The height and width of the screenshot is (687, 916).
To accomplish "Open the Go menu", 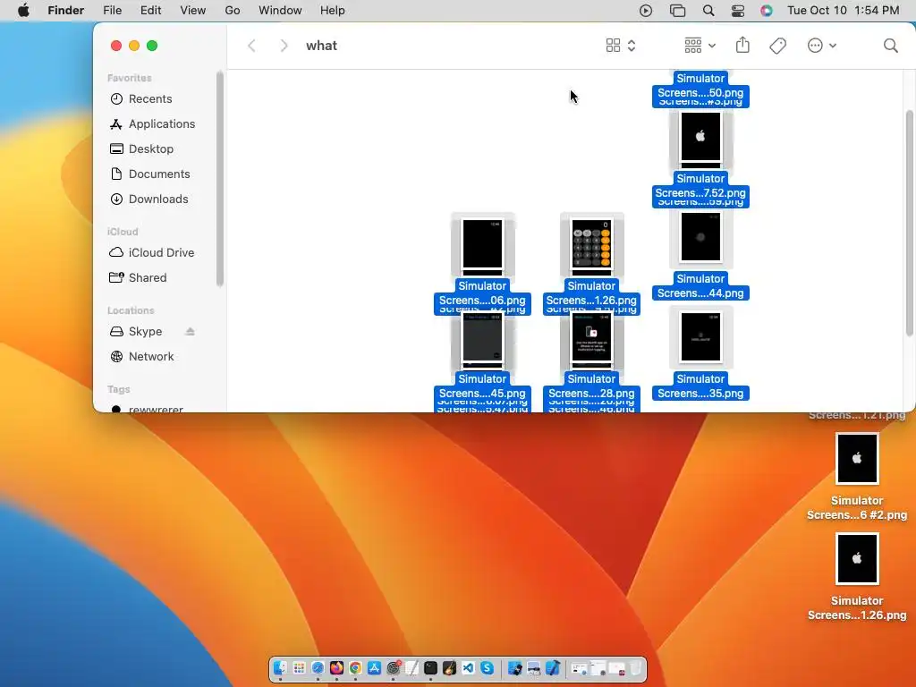I will 233,11.
